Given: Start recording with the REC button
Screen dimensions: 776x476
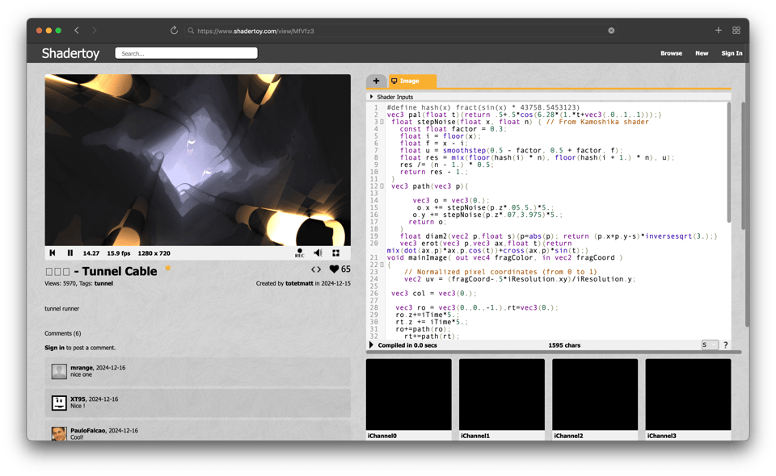Looking at the screenshot, I should pos(299,253).
